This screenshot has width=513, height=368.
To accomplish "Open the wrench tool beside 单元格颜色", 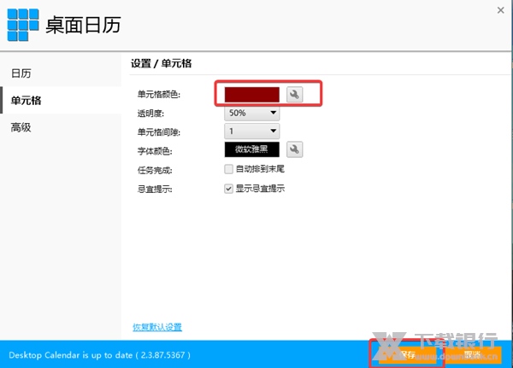I will [x=295, y=95].
